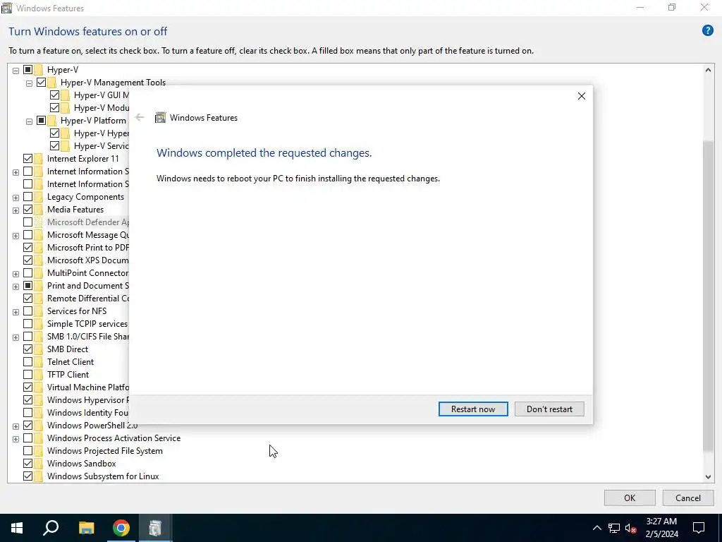
Task: Check the Services for NFS checkbox
Action: 27,311
